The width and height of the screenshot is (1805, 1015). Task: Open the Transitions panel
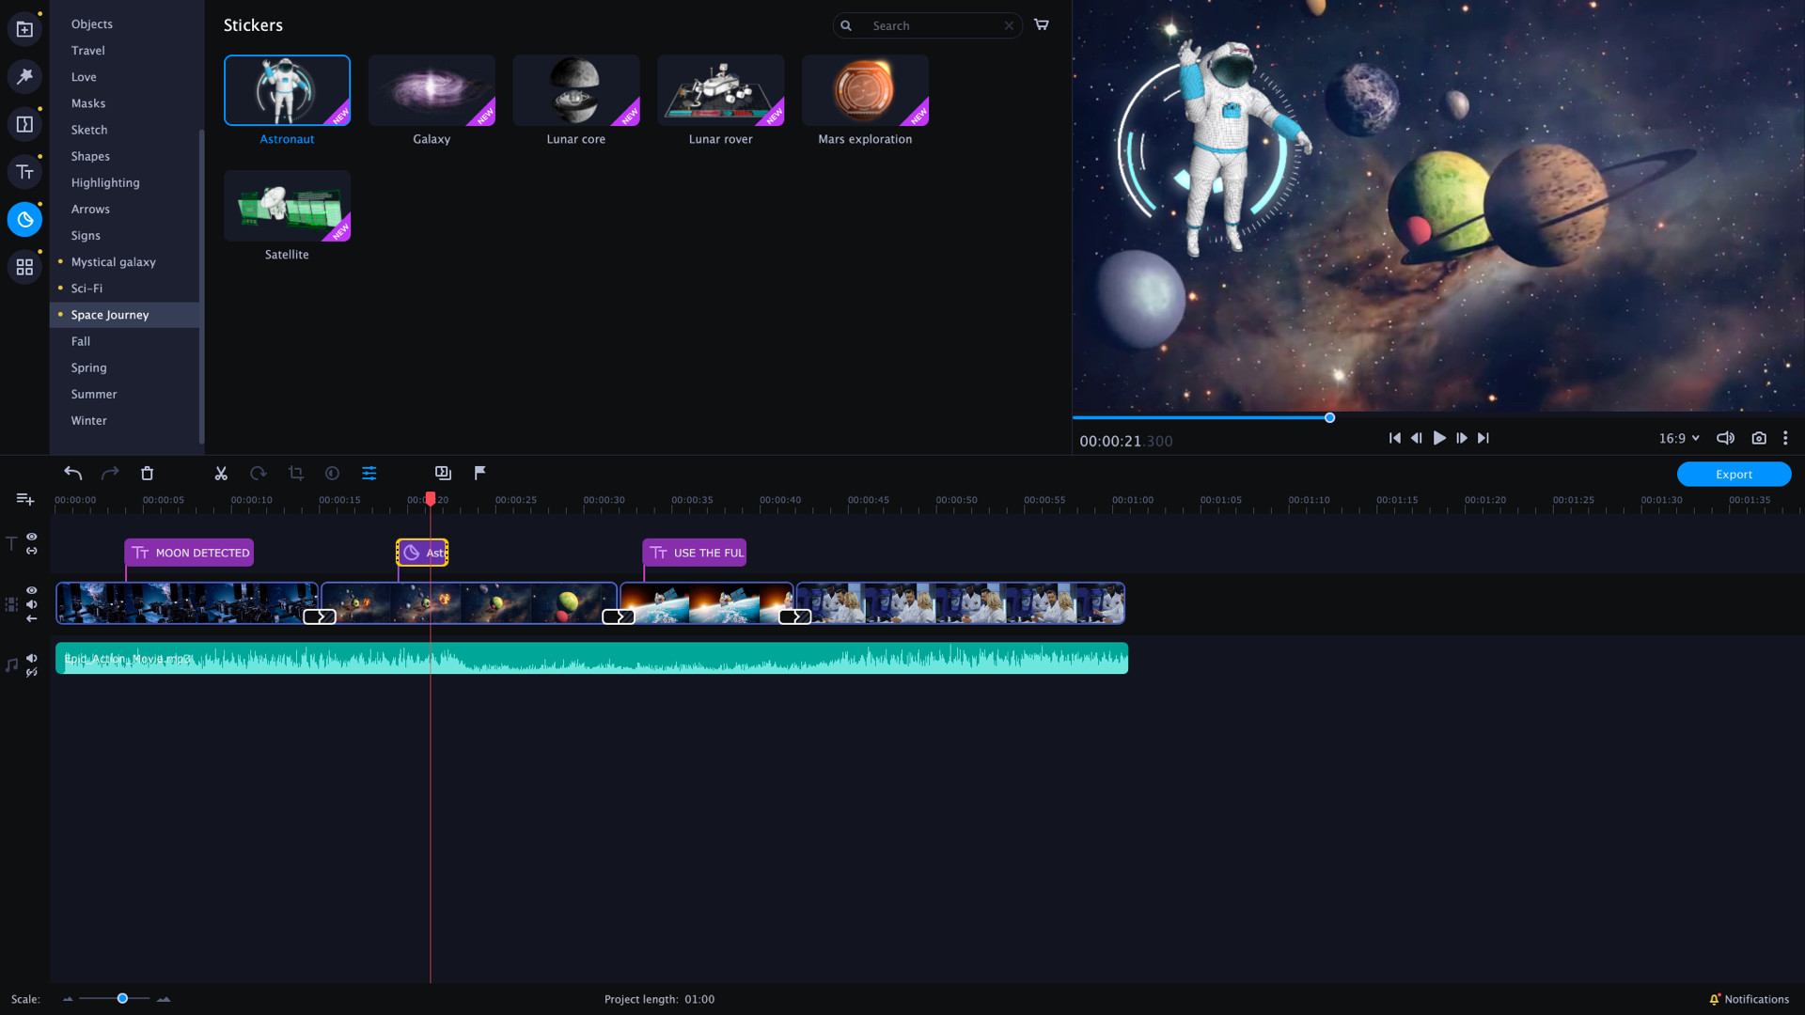(x=24, y=123)
